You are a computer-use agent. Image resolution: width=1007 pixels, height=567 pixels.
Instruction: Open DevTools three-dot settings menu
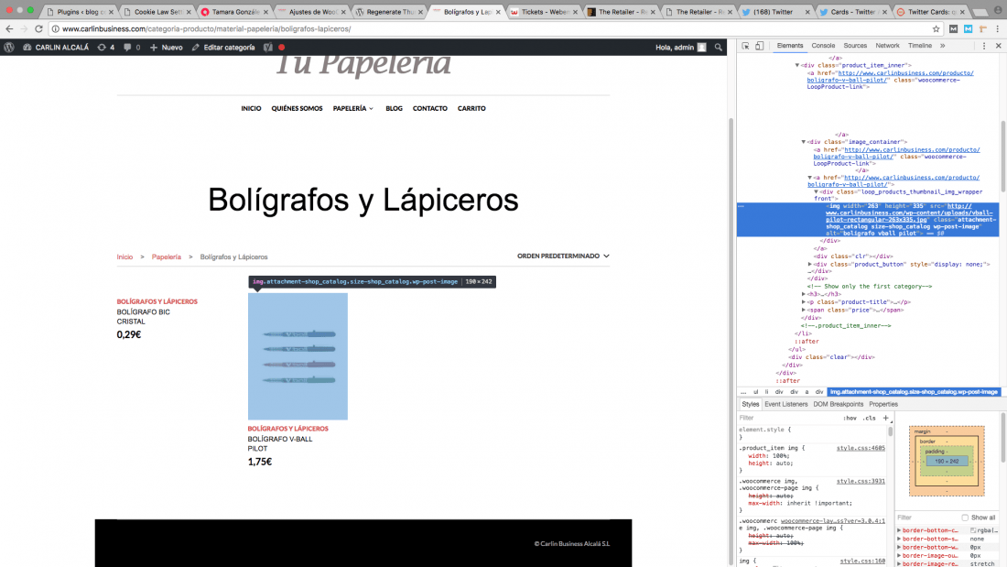pos(984,47)
